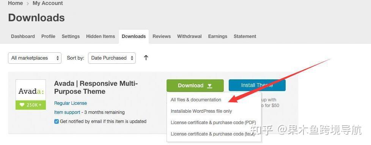Click the blue Install Theme button
371x145 pixels.
(x=257, y=85)
